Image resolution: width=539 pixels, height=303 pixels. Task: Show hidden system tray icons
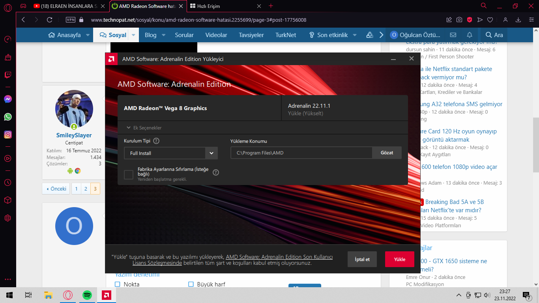[459, 295]
